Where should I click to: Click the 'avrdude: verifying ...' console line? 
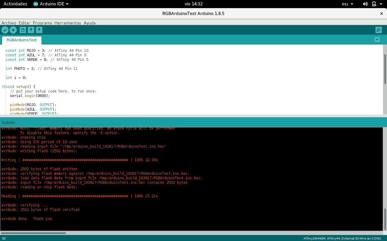click(x=24, y=205)
